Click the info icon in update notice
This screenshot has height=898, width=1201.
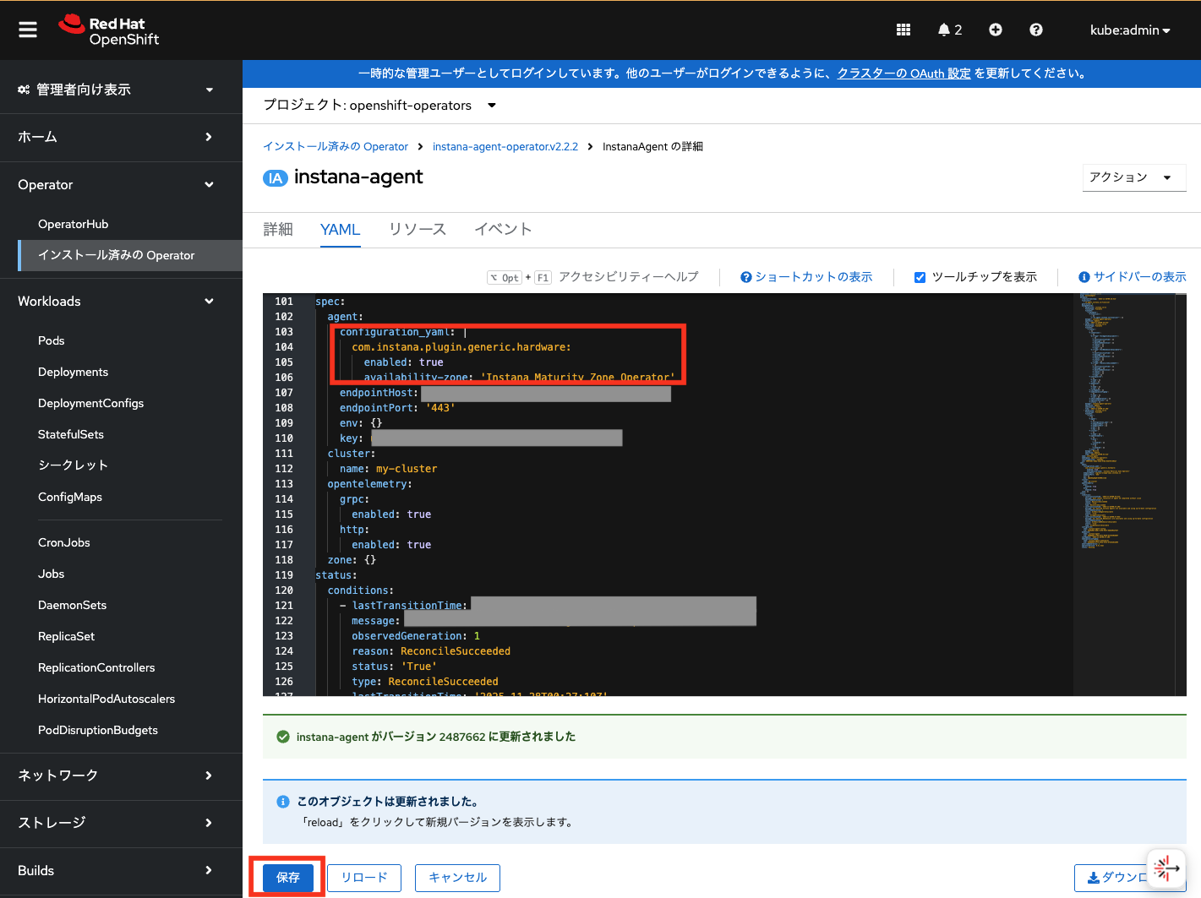click(283, 802)
